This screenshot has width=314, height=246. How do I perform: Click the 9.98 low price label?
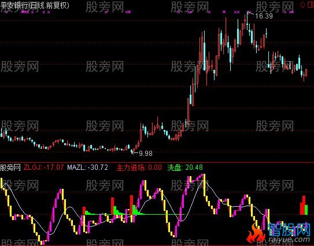click(x=146, y=154)
